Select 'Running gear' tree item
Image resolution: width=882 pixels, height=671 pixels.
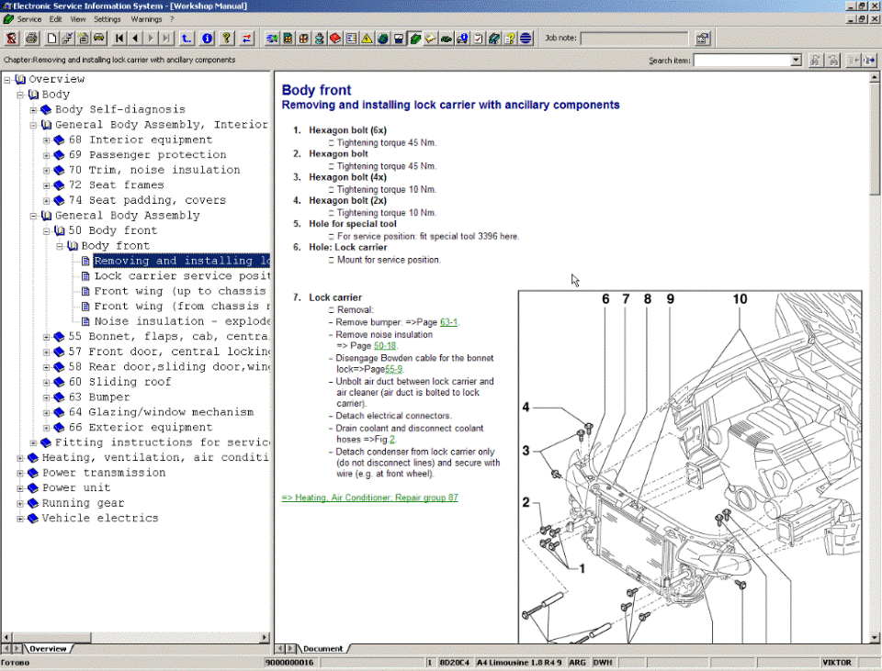83,503
